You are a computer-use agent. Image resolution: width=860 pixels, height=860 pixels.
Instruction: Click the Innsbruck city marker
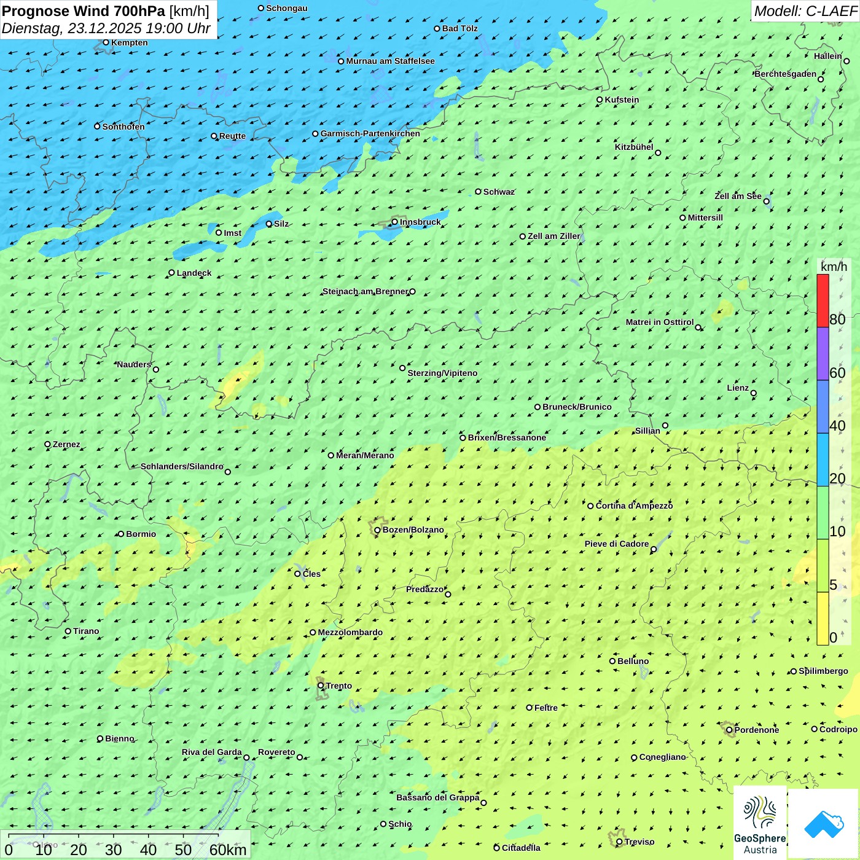(x=395, y=222)
